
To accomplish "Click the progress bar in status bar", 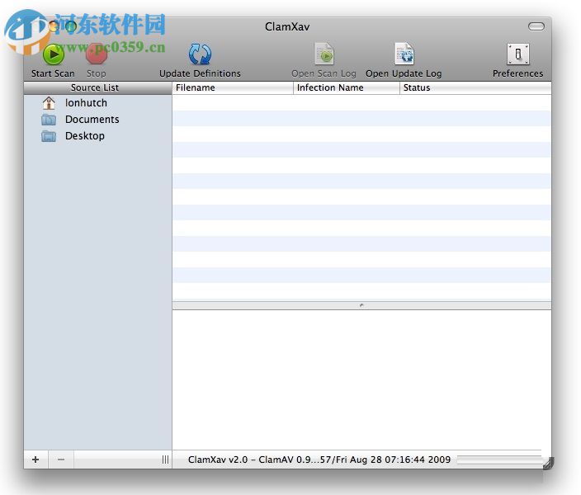I will click(x=501, y=460).
